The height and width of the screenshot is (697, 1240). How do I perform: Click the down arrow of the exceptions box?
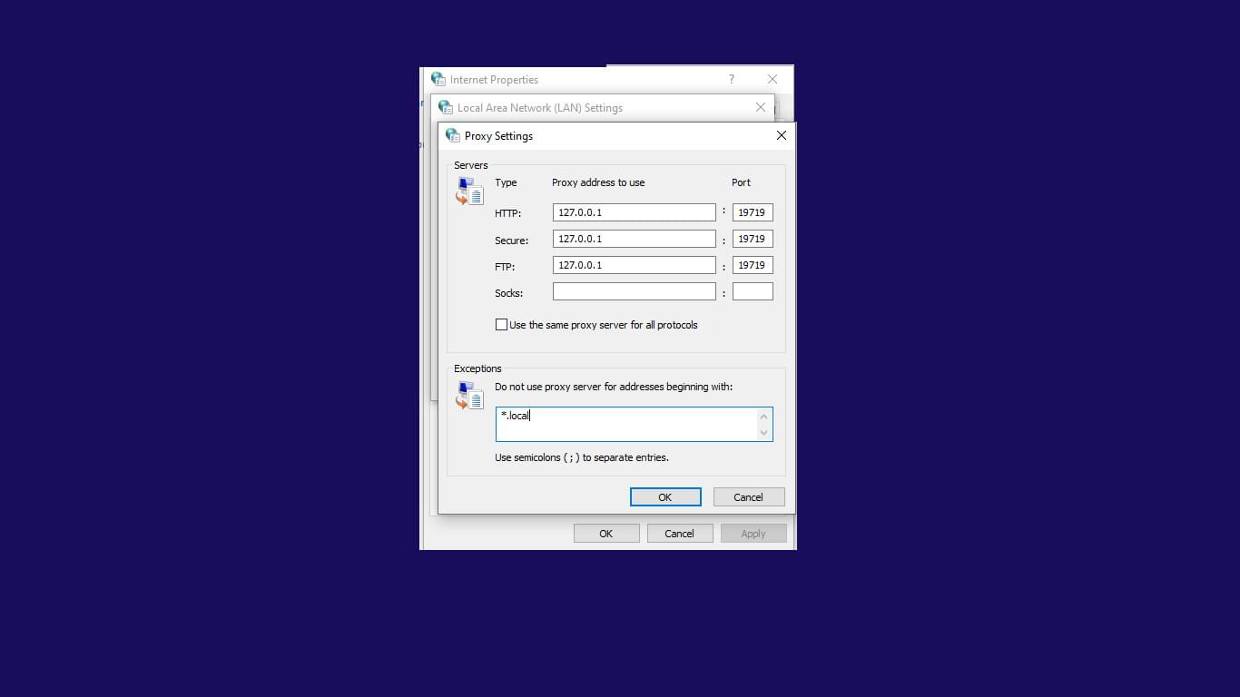(x=763, y=431)
